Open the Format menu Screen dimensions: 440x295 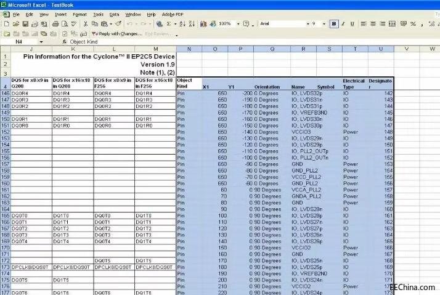click(x=79, y=15)
